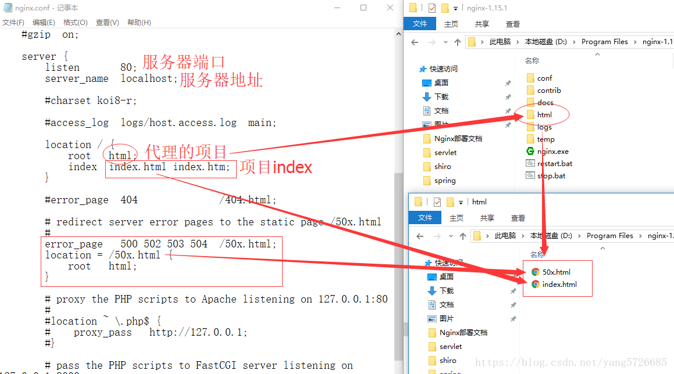This screenshot has width=674, height=374.
Task: Select spring folder in nginx-1.15.1 navigation pane
Action: pyautogui.click(x=439, y=181)
